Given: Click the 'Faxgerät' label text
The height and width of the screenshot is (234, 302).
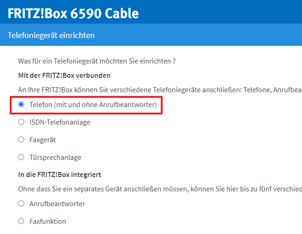Looking at the screenshot, I should point(42,139).
